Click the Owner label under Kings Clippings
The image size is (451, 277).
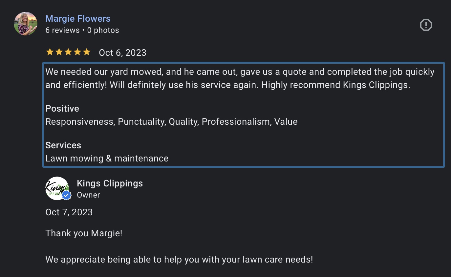(x=88, y=195)
